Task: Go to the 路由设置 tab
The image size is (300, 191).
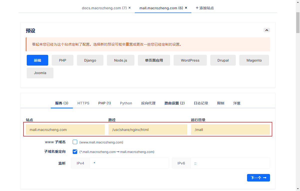Action: click(174, 103)
